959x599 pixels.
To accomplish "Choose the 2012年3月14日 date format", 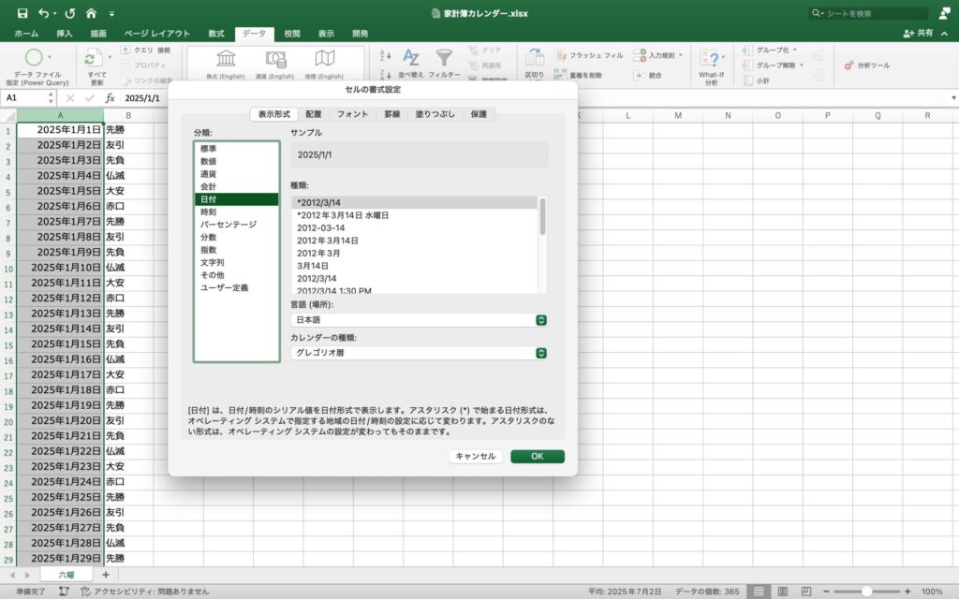I will pos(415,241).
